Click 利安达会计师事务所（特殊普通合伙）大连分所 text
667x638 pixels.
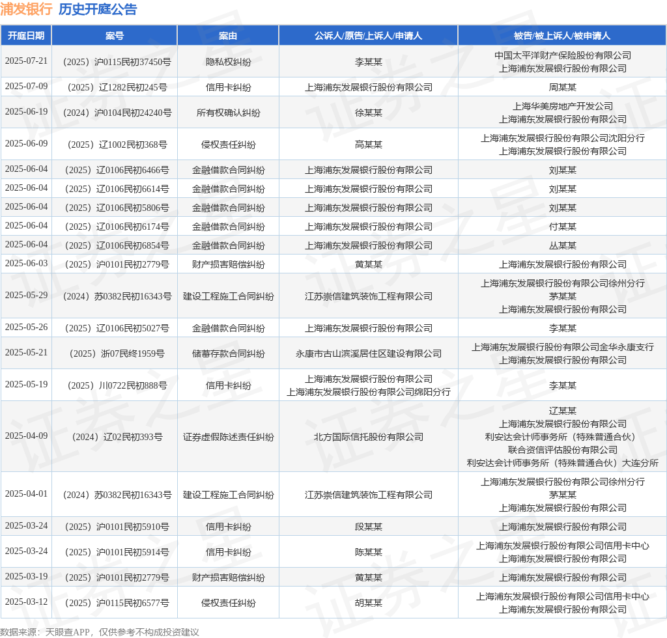(563, 464)
